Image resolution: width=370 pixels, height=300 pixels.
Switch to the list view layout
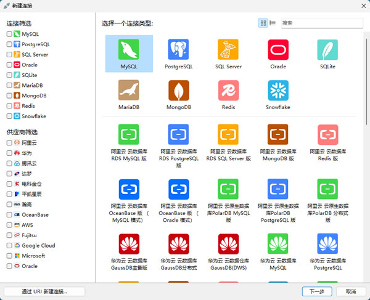(x=273, y=23)
